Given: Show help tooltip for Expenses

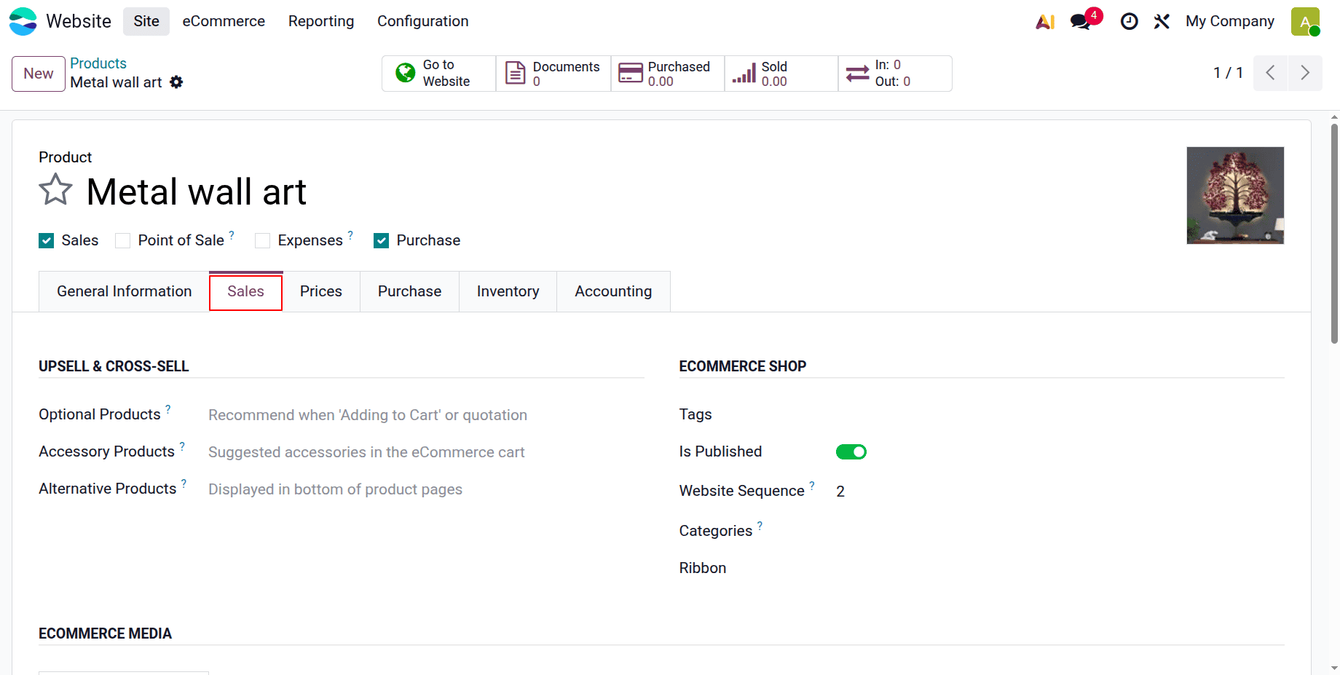Looking at the screenshot, I should 350,235.
